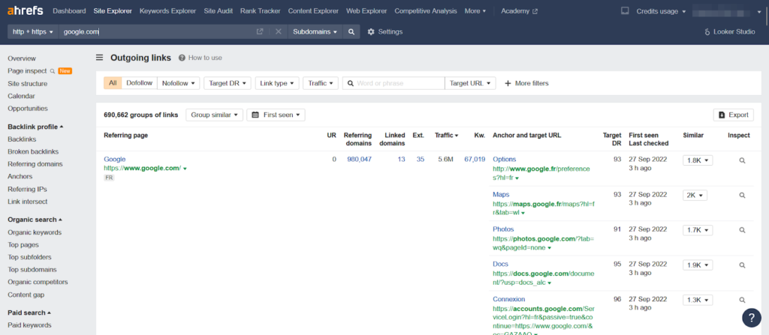Click the help question mark bubble
This screenshot has width=769, height=335.
pyautogui.click(x=751, y=317)
